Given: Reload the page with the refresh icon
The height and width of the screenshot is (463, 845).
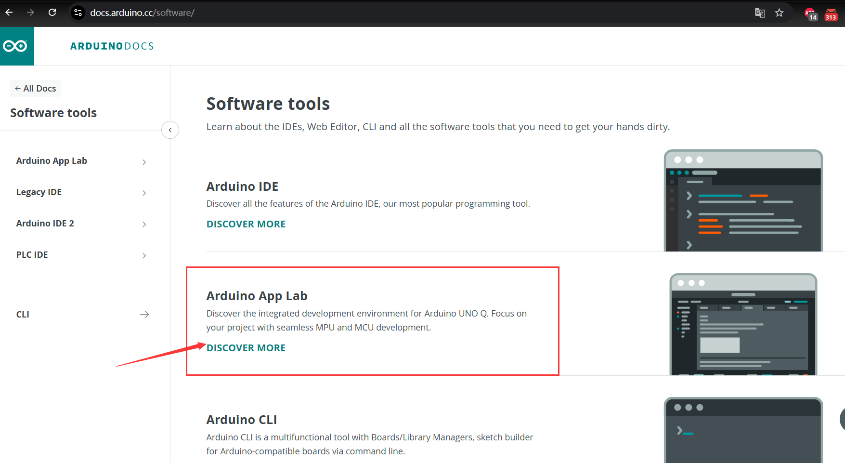Looking at the screenshot, I should [x=52, y=13].
